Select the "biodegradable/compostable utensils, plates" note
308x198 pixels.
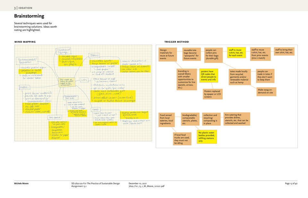tap(190, 119)
